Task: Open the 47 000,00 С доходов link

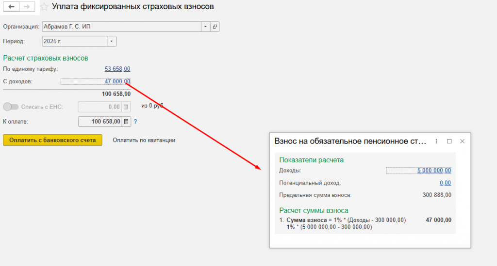Action: pos(117,81)
